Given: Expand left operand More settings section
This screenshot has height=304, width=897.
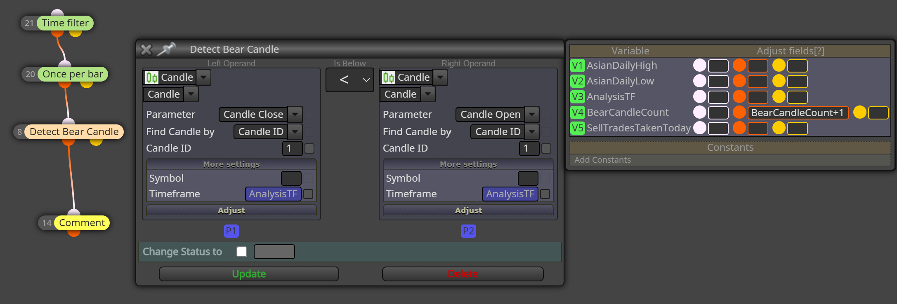Looking at the screenshot, I should click(x=231, y=164).
